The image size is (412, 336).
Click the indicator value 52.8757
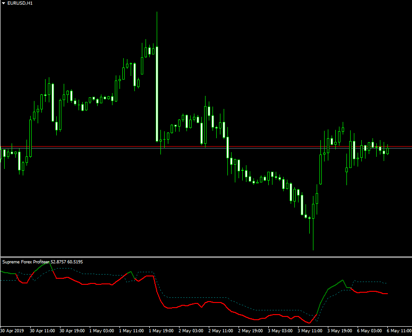click(x=59, y=262)
